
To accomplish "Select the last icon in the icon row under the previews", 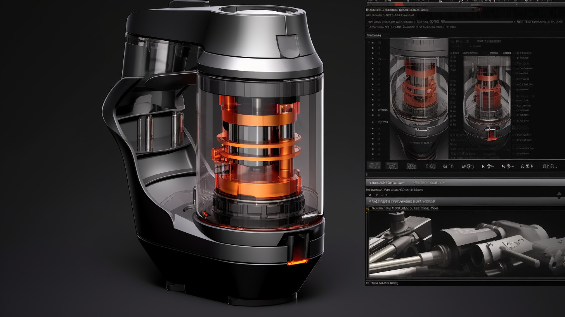I will [550, 166].
